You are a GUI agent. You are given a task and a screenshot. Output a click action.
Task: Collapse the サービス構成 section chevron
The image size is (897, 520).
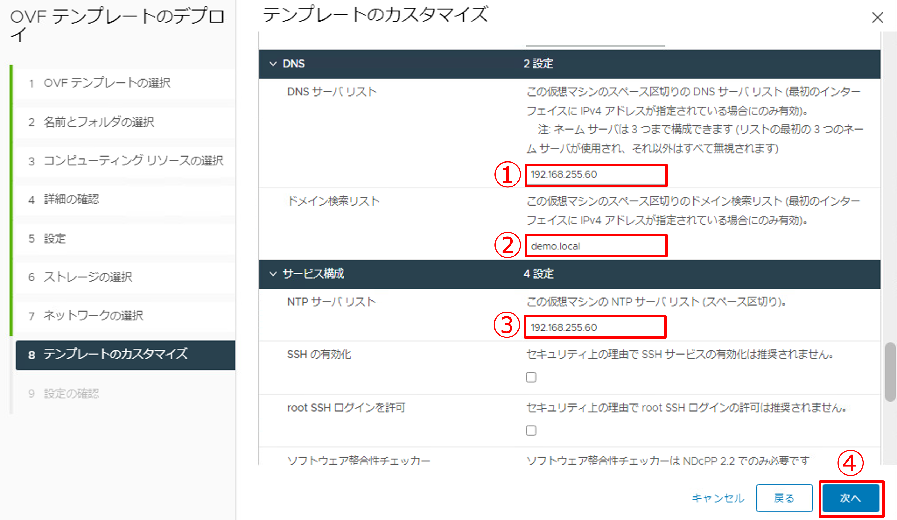(x=273, y=274)
